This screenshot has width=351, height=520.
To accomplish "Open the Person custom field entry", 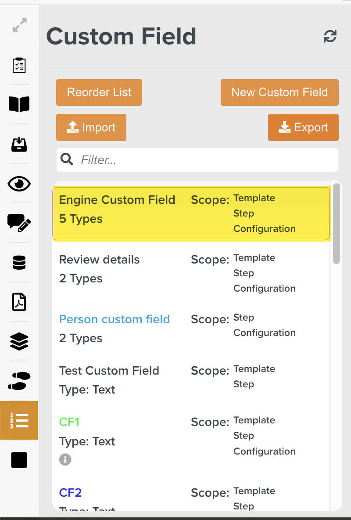I will (115, 319).
